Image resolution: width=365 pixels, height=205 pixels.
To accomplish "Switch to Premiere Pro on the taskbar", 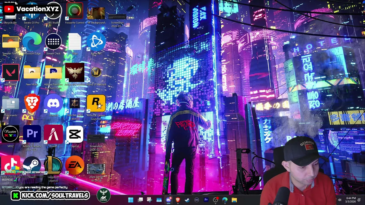I will (x=206, y=200).
